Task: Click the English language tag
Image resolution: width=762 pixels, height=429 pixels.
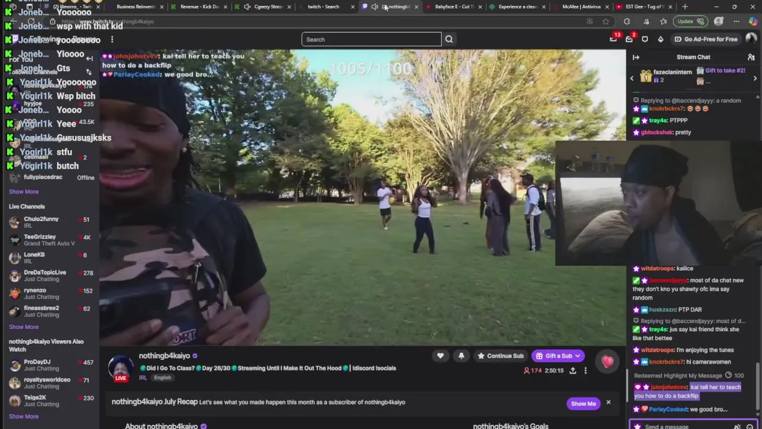Action: [x=163, y=378]
